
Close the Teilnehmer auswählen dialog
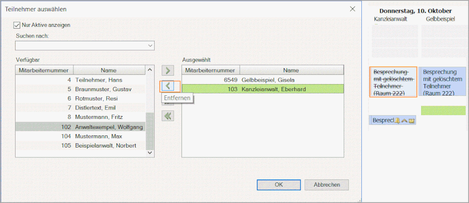click(352, 9)
